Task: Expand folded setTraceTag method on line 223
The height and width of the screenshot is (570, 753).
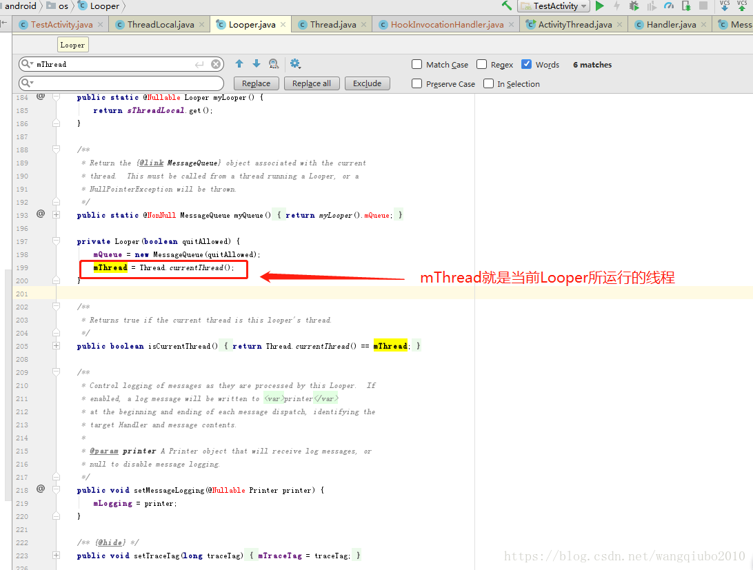Action: click(x=56, y=555)
